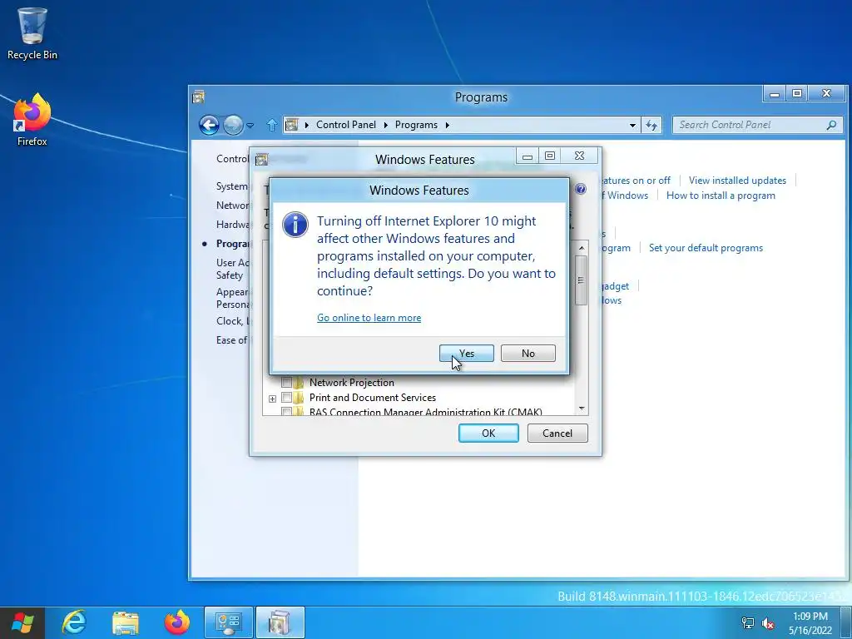Open the recent pages dropdown arrow
Screen dimensions: 852x639
pyautogui.click(x=250, y=126)
